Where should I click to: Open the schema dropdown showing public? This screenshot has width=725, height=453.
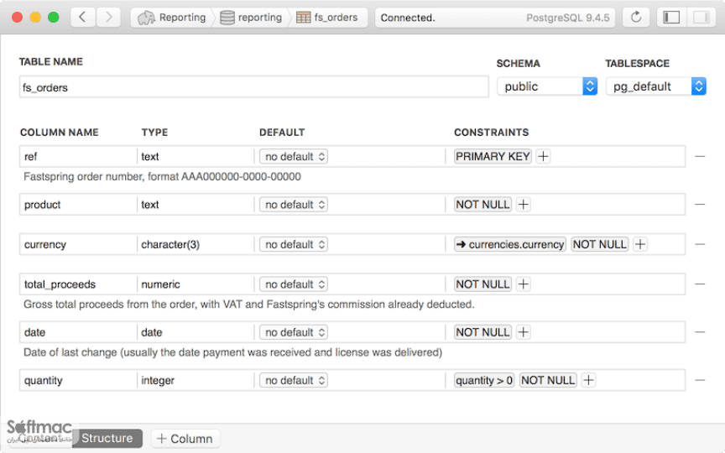[x=547, y=86]
